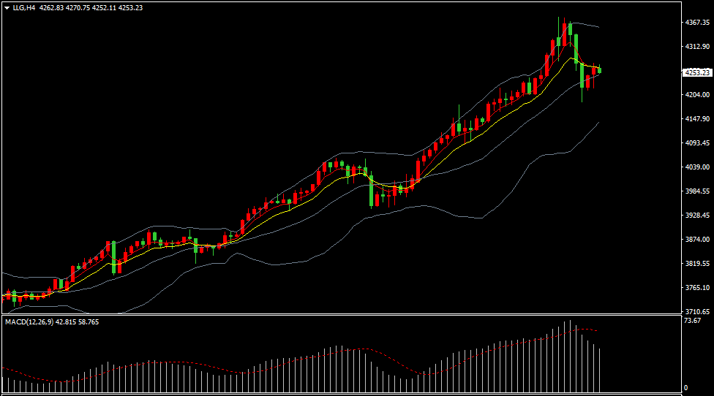
Task: Click the 73.67 MACD scale value
Action: point(692,321)
